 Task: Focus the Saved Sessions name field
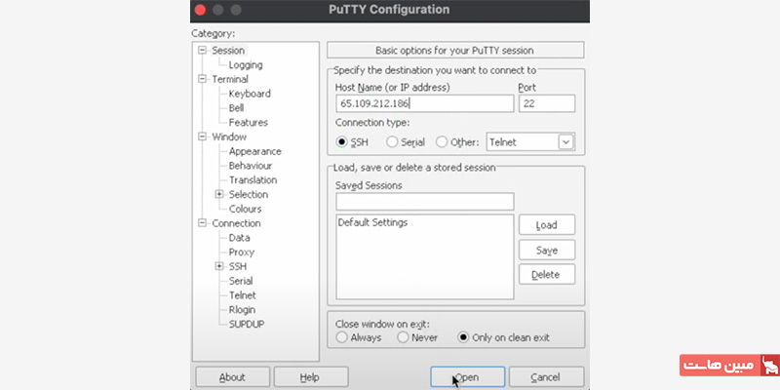click(x=424, y=202)
